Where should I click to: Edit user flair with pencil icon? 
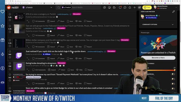(173, 12)
